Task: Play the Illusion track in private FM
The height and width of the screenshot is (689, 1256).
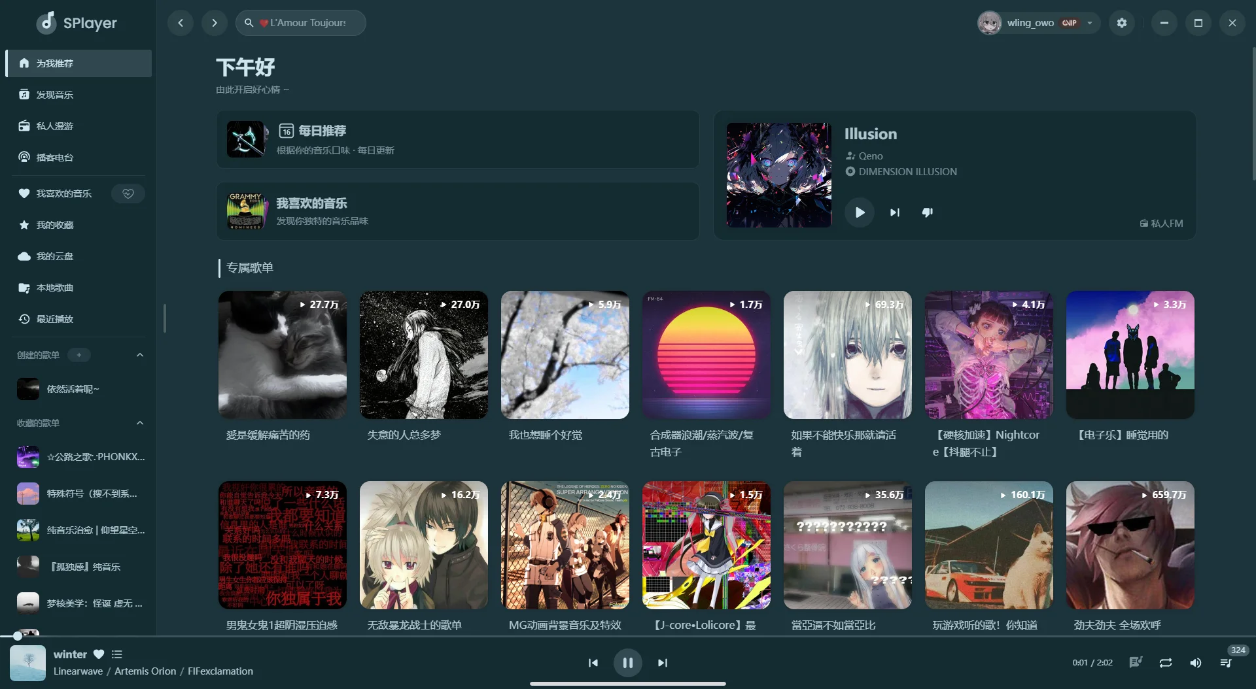Action: tap(860, 212)
